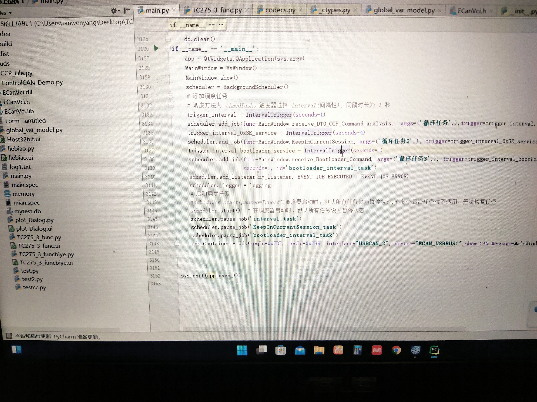Viewport: 537px width, 402px height.
Task: Toggle the fold marker at line 3148
Action: (x=177, y=243)
